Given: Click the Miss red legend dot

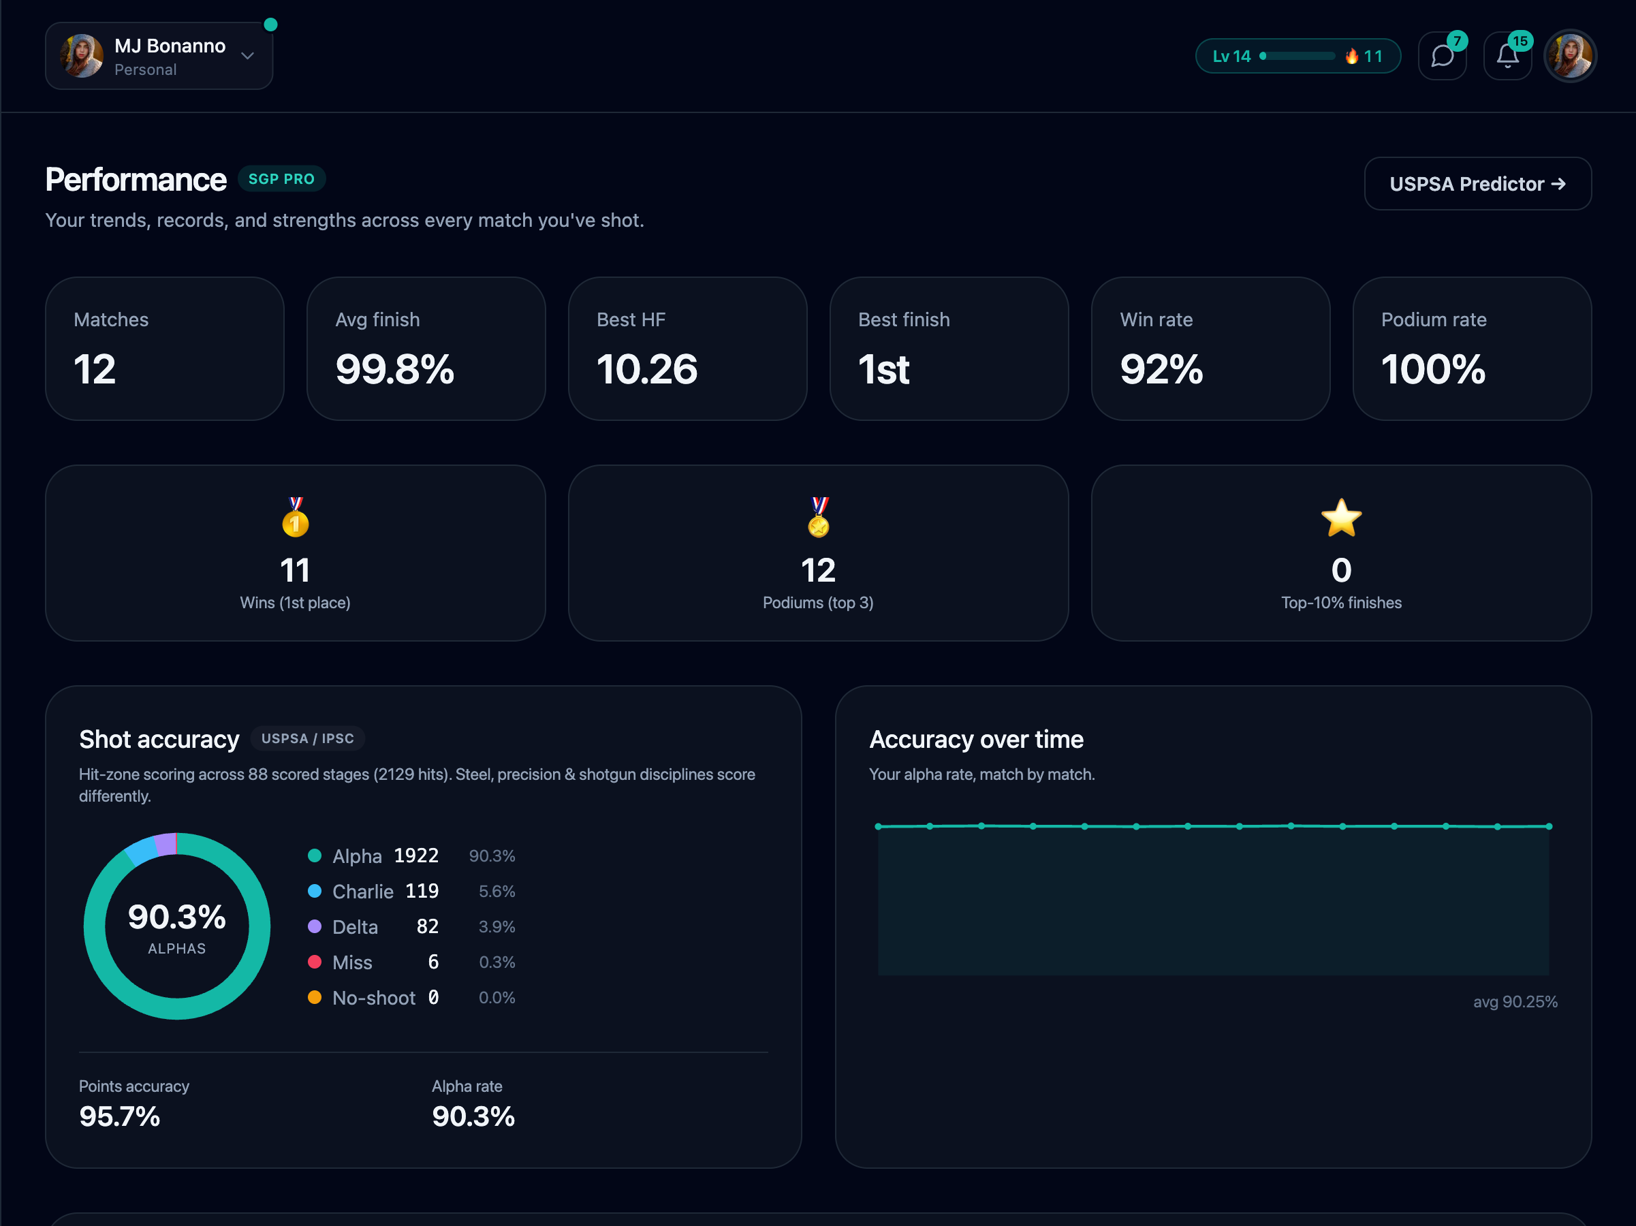Looking at the screenshot, I should pos(315,962).
